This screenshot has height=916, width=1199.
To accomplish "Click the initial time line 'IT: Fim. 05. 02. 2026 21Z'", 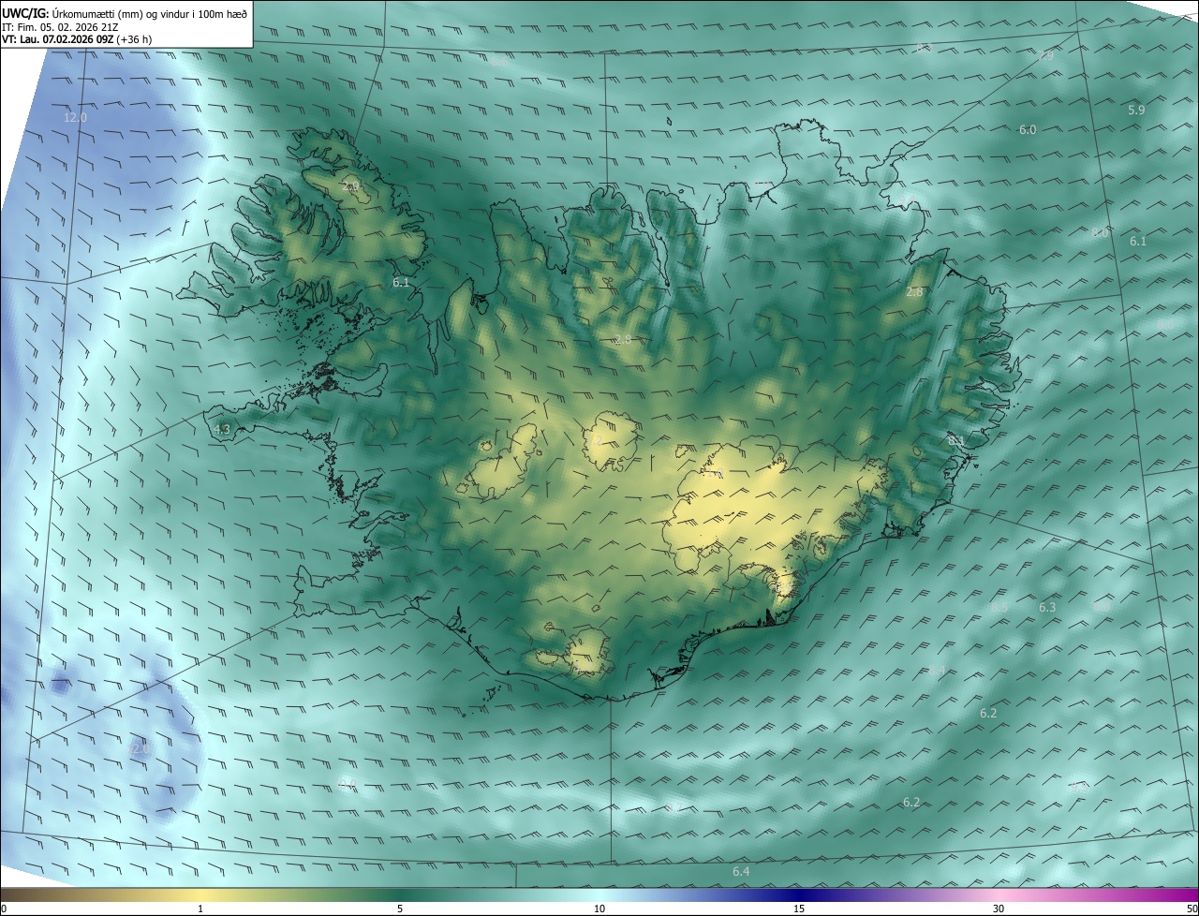I will 60,27.
